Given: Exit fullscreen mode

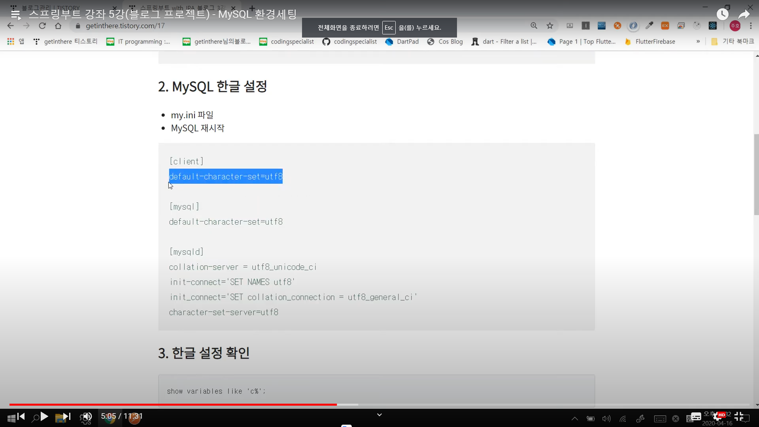Looking at the screenshot, I should point(739,416).
